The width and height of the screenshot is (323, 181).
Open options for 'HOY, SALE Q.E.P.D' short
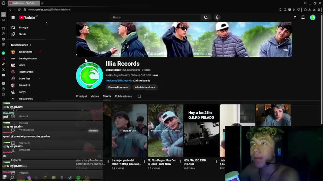point(216,162)
